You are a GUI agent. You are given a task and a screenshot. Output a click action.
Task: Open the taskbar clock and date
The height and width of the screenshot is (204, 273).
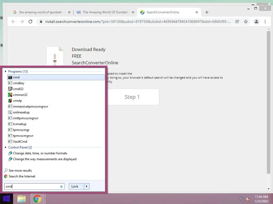point(261,199)
